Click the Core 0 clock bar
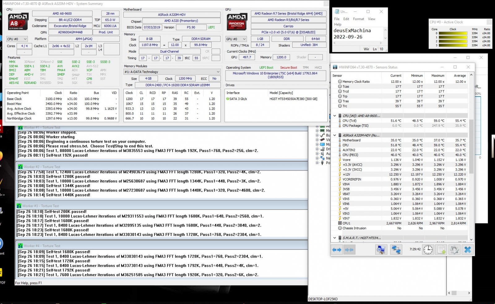The height and width of the screenshot is (304, 495). [x=453, y=33]
